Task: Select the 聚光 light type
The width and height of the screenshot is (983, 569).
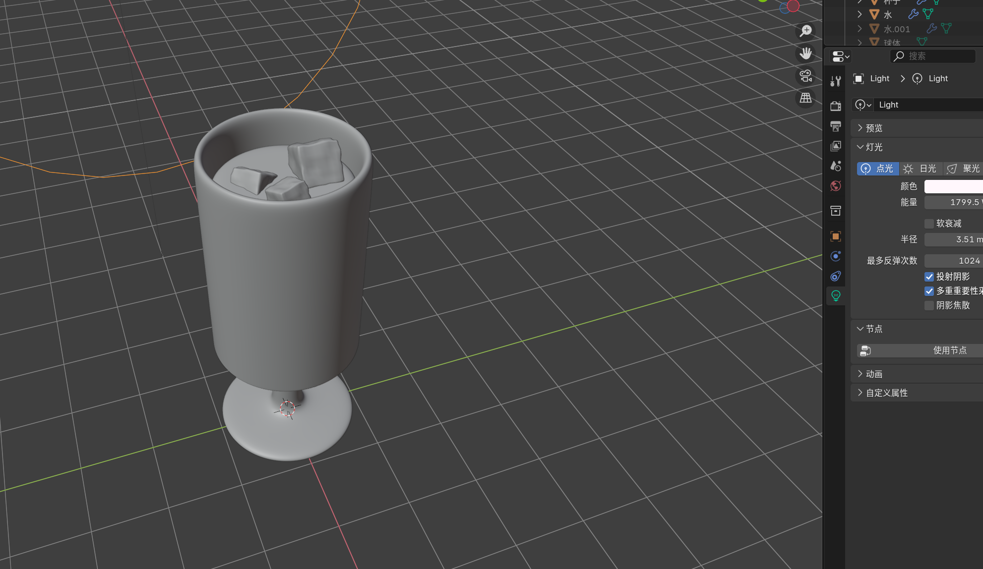Action: (x=964, y=169)
